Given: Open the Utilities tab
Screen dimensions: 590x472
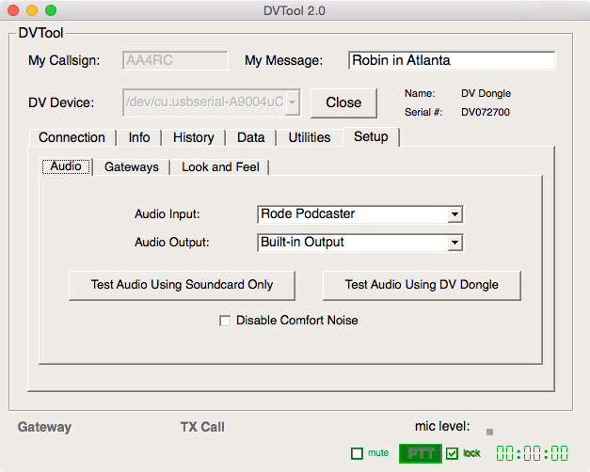Looking at the screenshot, I should coord(310,137).
